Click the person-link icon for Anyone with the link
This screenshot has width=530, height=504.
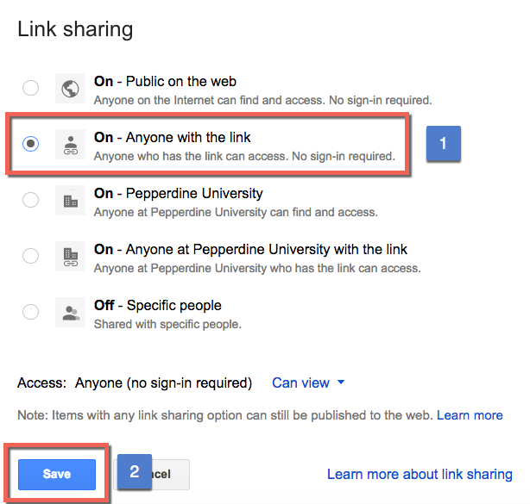point(70,145)
